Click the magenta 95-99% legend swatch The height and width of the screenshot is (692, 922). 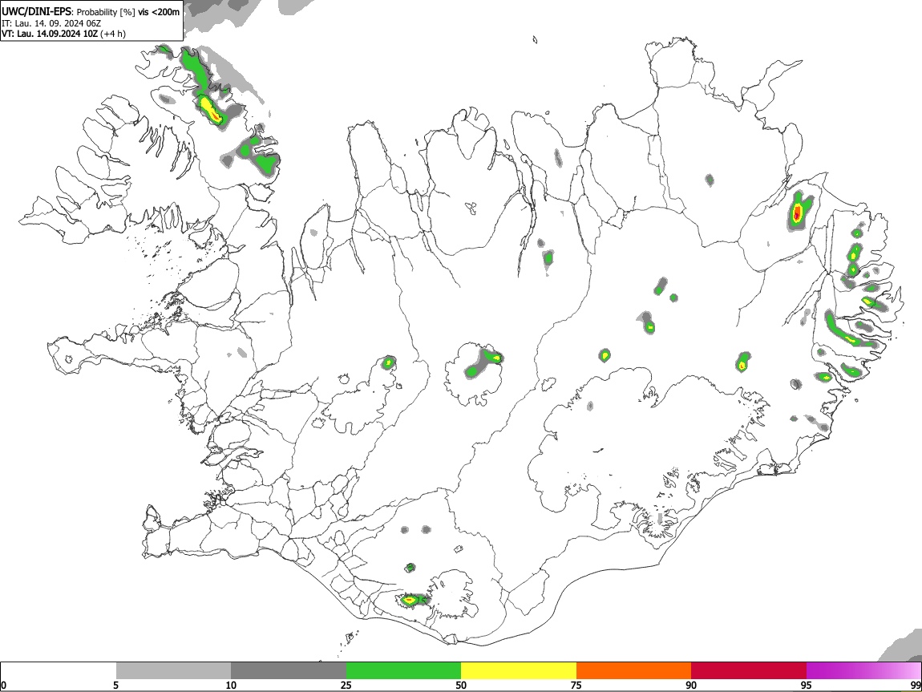[863, 671]
